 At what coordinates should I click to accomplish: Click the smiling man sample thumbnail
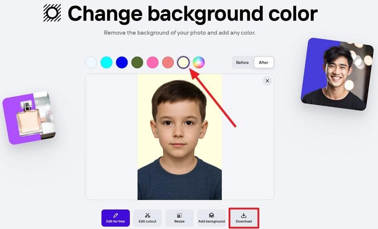point(337,74)
